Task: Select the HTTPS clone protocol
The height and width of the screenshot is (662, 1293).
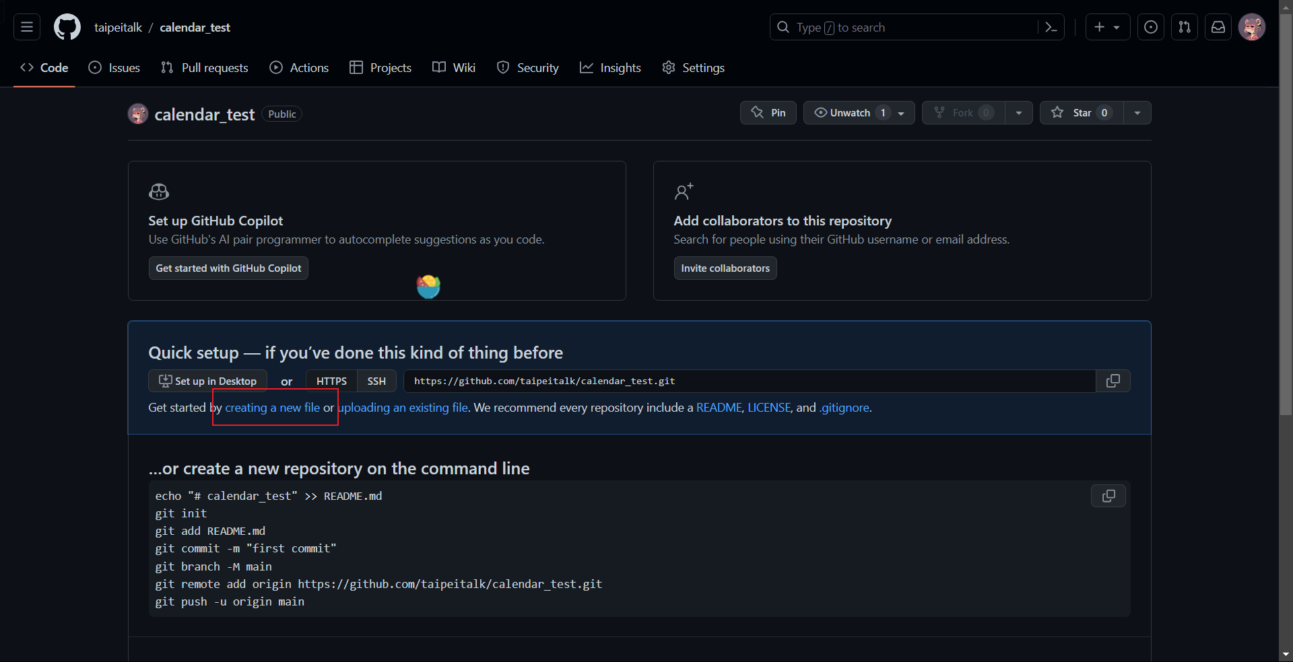Action: tap(331, 381)
